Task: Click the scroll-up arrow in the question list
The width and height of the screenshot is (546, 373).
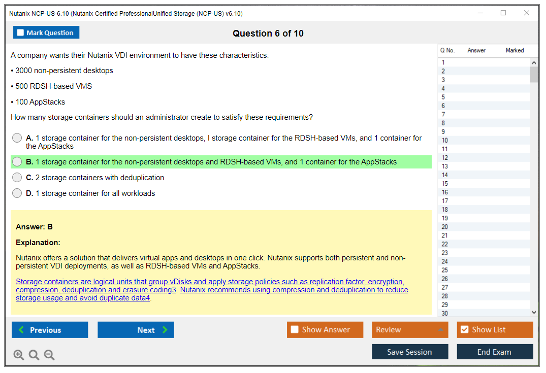Action: click(x=534, y=62)
